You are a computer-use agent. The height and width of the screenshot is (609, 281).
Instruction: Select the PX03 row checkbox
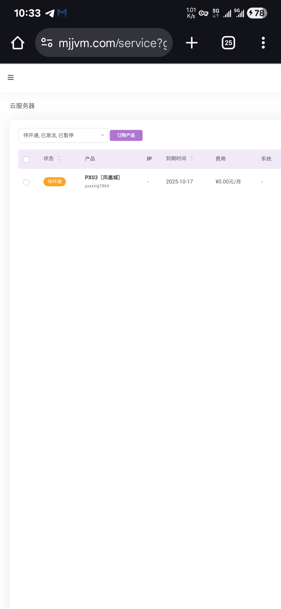(26, 182)
